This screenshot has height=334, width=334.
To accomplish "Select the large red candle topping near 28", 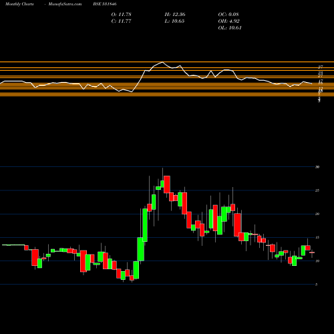I will pos(167,184).
